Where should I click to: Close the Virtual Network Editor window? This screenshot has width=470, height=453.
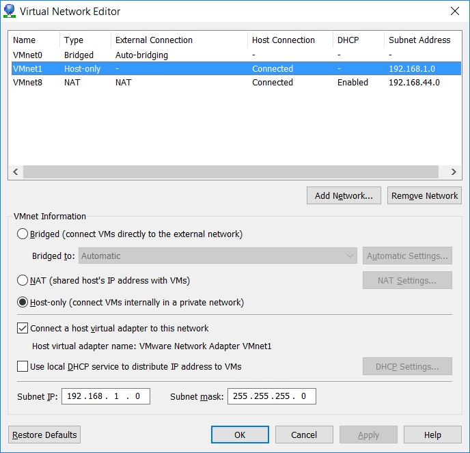click(x=455, y=11)
